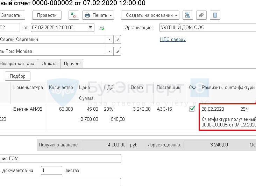Expand the Ford Mondeo dropdown arrow

110,51
